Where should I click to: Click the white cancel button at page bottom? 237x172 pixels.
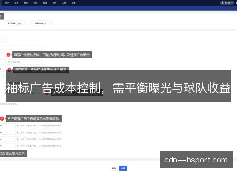click(x=114, y=168)
